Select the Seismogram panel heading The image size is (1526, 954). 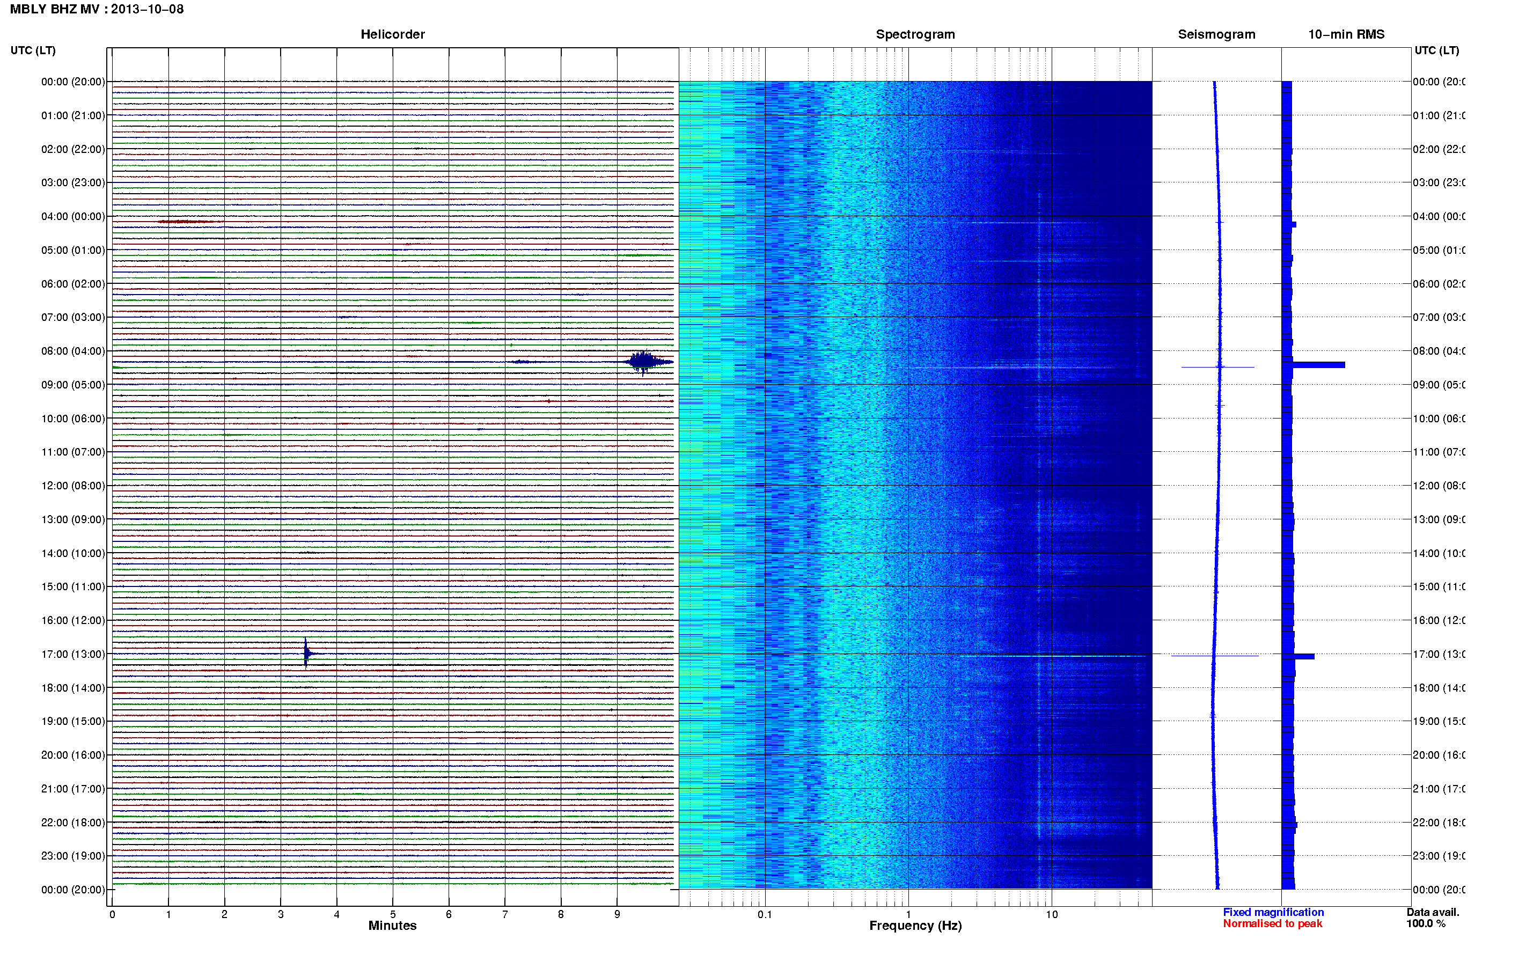coord(1216,34)
